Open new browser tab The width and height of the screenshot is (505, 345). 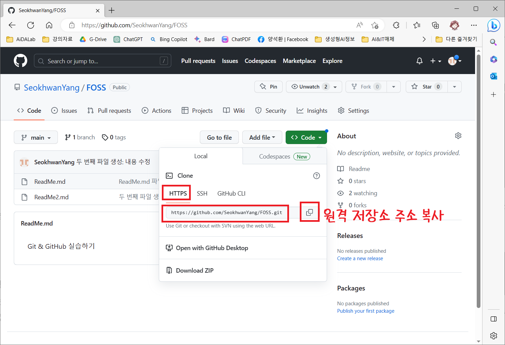click(112, 10)
